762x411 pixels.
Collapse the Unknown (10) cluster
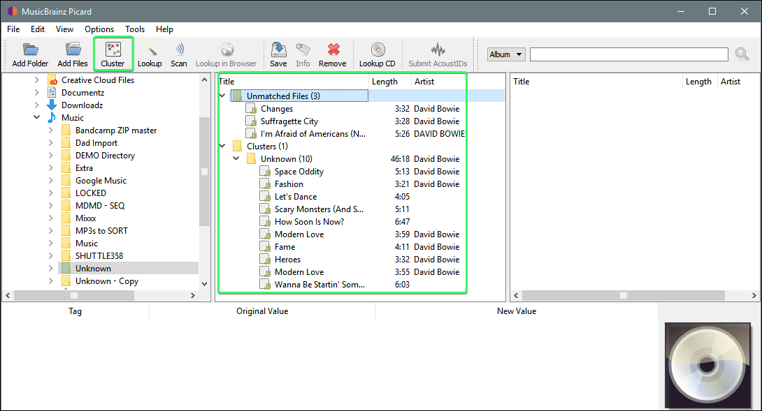pyautogui.click(x=236, y=158)
